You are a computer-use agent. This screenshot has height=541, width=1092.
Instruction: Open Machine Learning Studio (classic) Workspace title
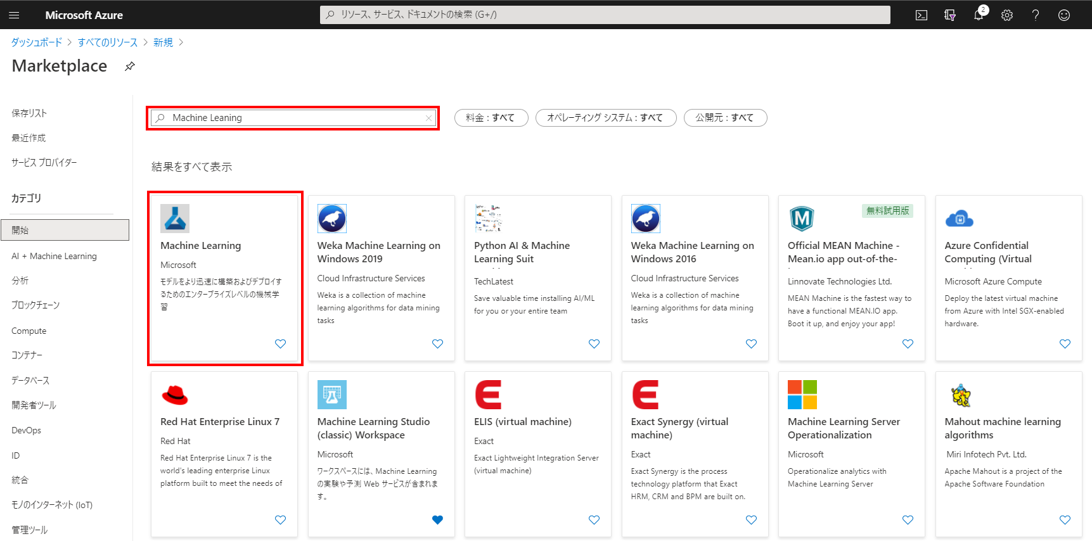pyautogui.click(x=373, y=428)
